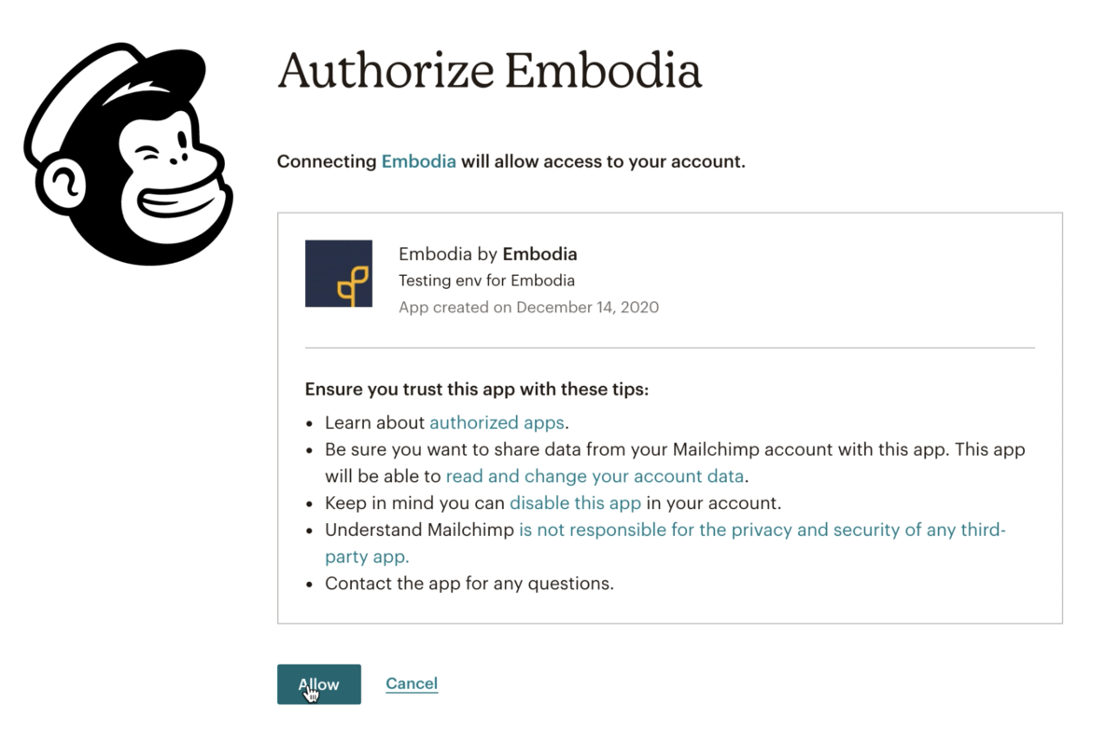
Task: Click the Authorize Embodia page heading
Action: (489, 71)
